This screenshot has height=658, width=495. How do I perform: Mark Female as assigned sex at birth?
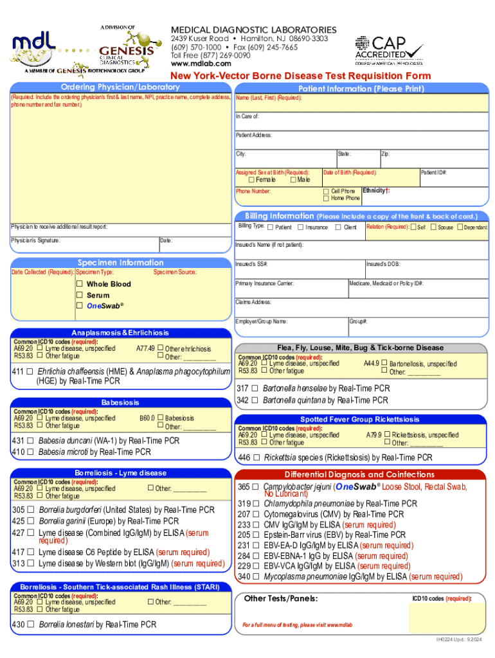point(251,180)
